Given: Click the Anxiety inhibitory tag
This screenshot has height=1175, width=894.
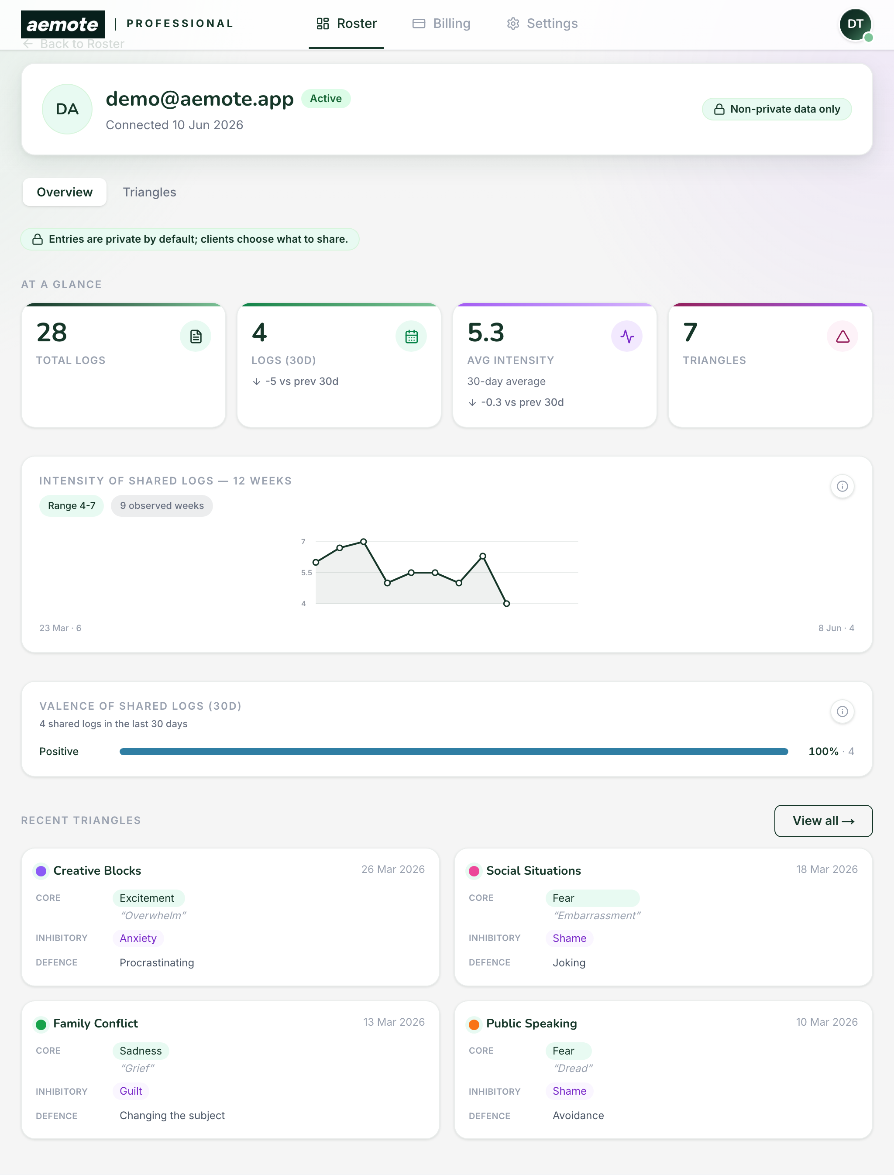Looking at the screenshot, I should point(138,938).
